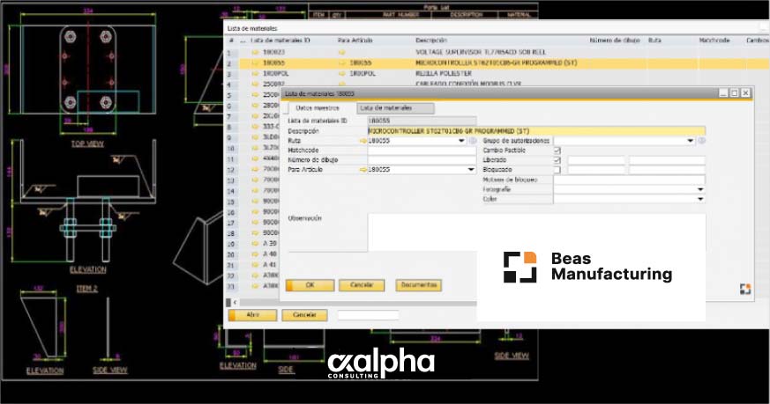Click the orange arrow for material list 180023

click(x=257, y=53)
